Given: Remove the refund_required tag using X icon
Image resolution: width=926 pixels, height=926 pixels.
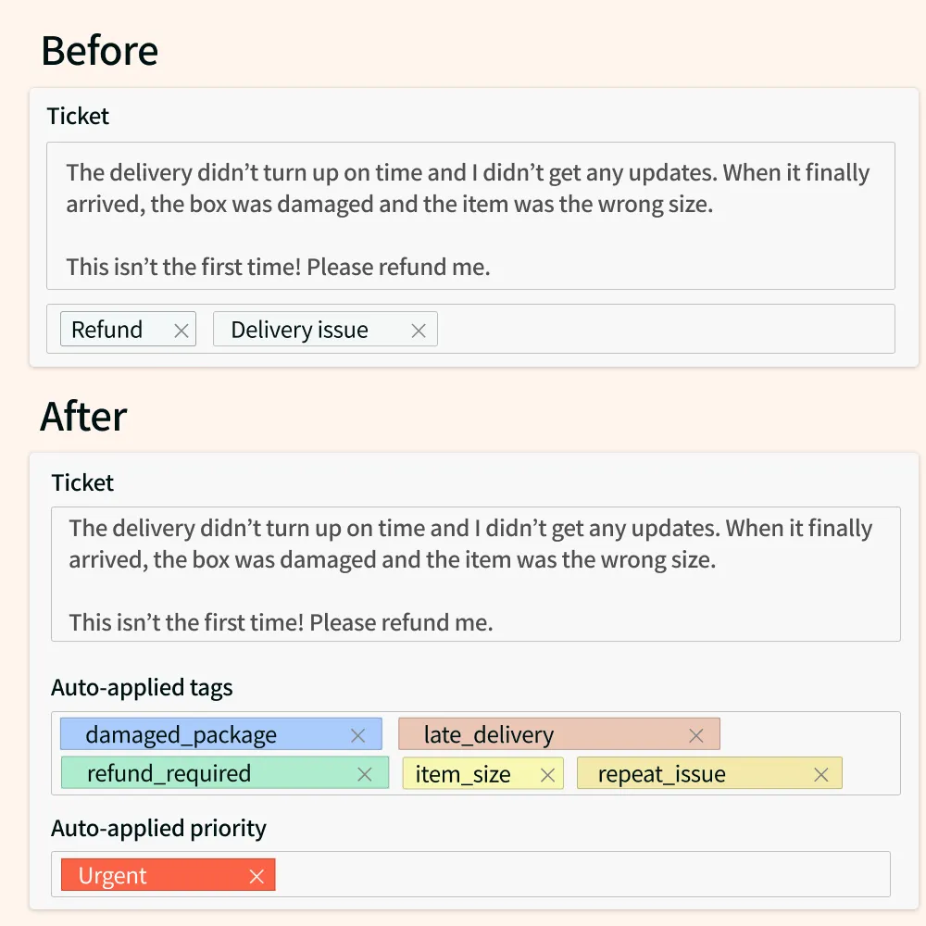Looking at the screenshot, I should click(365, 774).
